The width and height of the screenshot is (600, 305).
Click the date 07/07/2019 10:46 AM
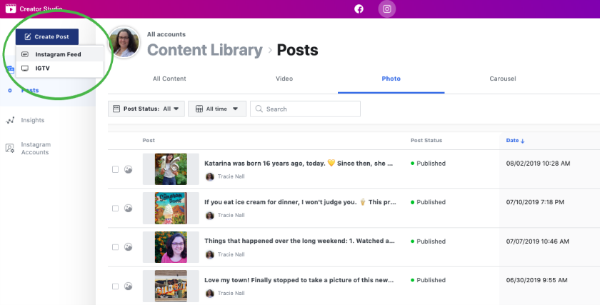point(538,241)
